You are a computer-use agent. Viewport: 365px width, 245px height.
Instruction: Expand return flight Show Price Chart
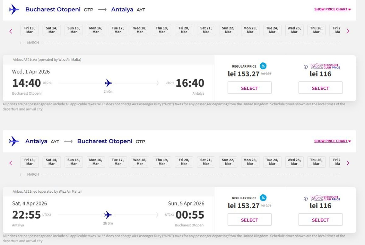[332, 141]
